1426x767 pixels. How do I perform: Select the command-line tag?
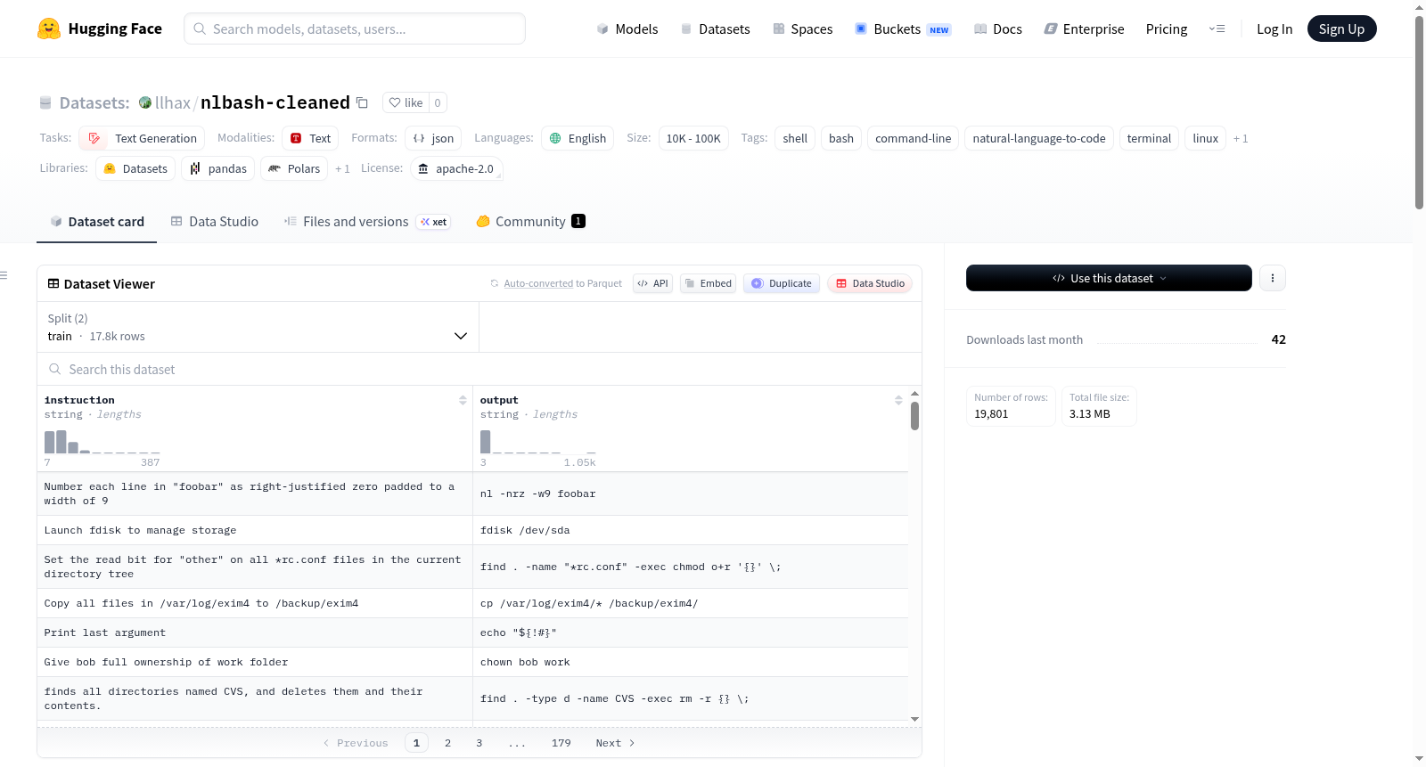(913, 138)
